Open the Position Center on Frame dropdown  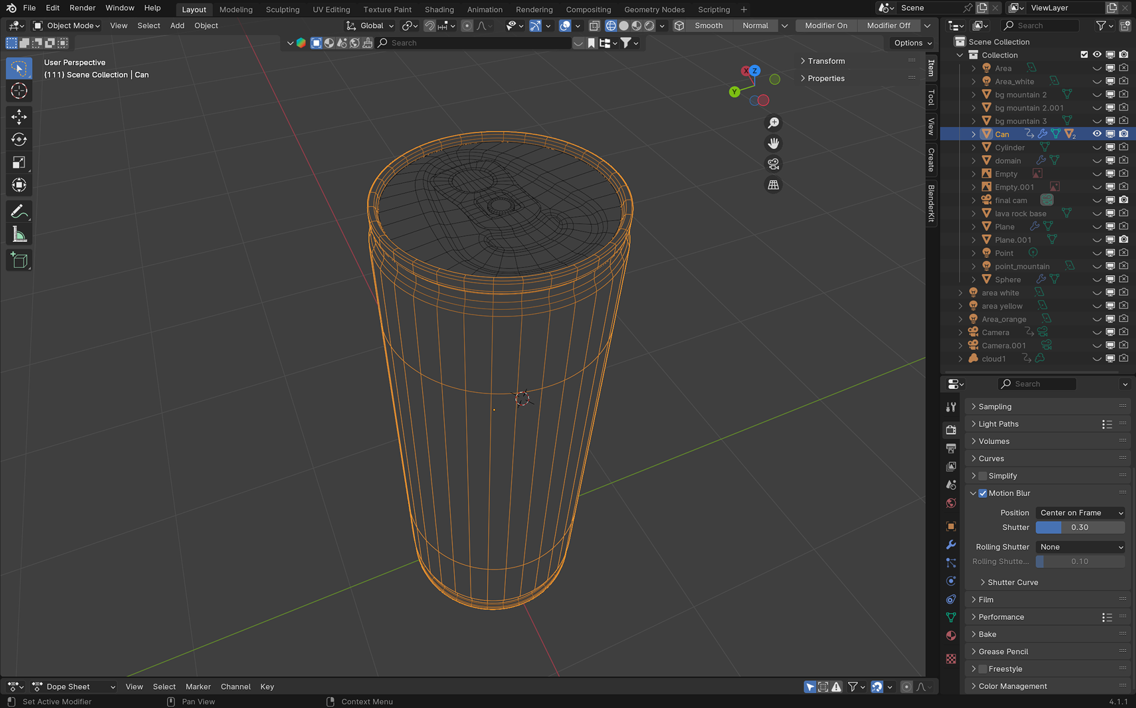(x=1080, y=513)
